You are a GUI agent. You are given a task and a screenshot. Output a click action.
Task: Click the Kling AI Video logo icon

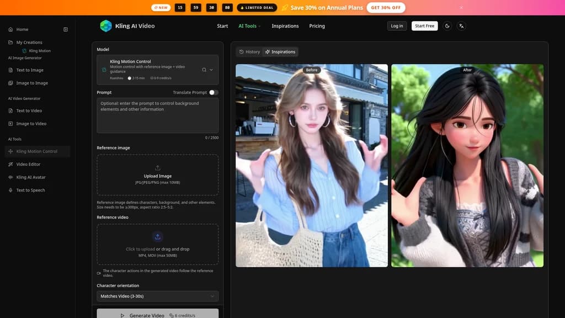[105, 26]
